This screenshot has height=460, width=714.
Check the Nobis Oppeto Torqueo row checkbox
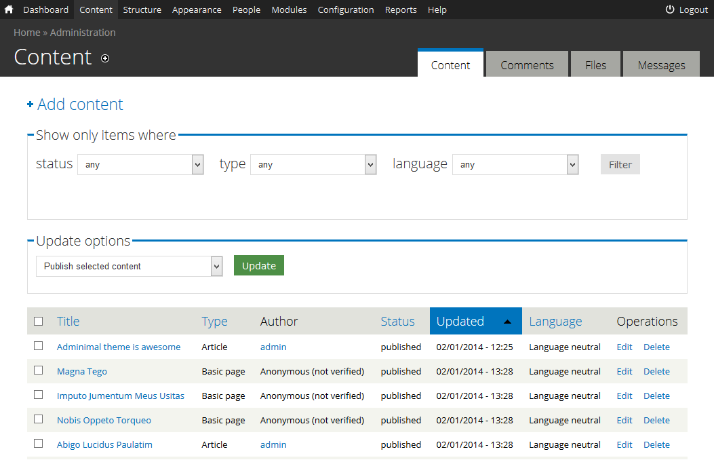[39, 419]
